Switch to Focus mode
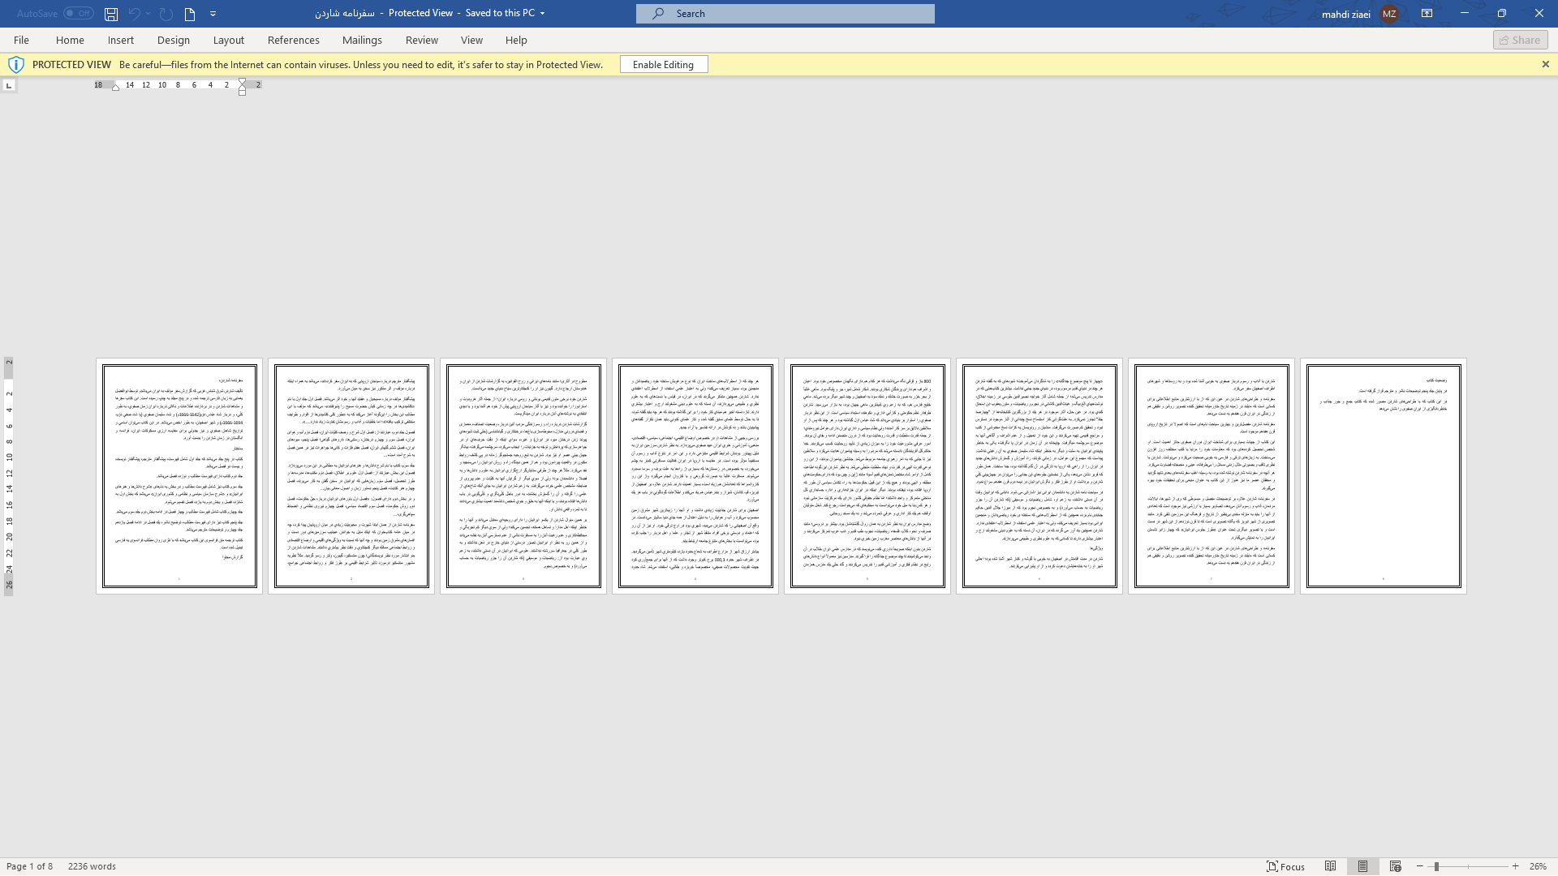1558x876 pixels. tap(1285, 866)
